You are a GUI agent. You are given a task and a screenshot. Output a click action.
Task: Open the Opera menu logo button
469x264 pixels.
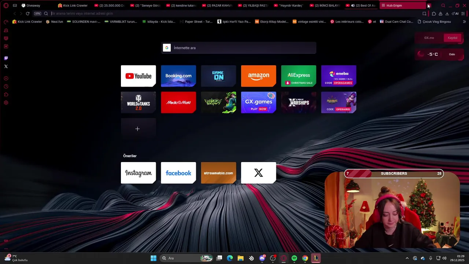coord(6,5)
